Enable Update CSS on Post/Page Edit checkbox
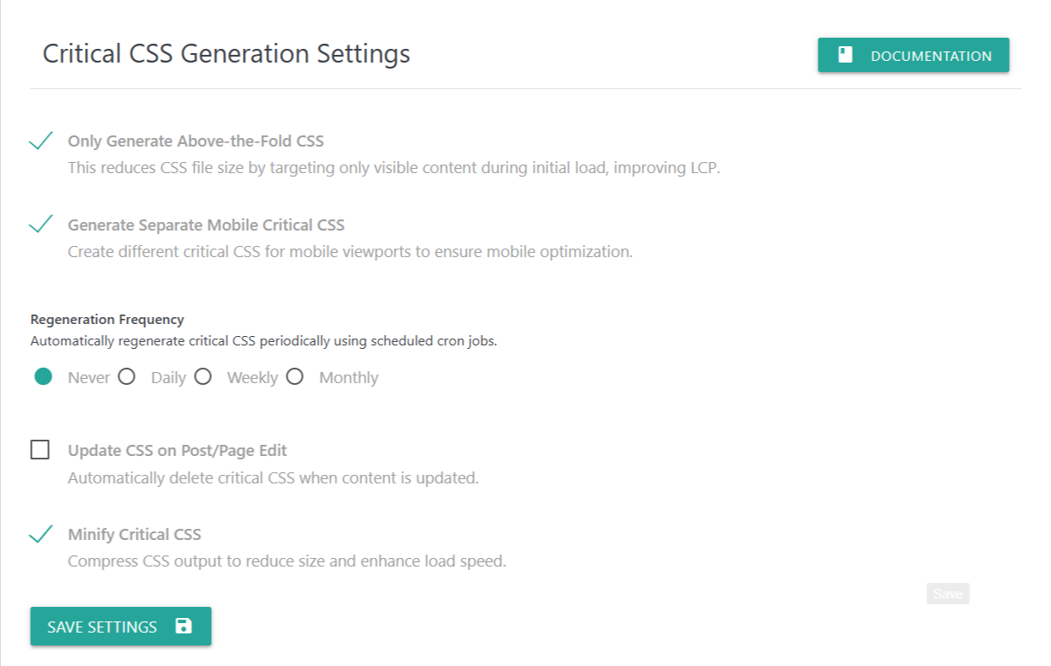 click(x=40, y=450)
